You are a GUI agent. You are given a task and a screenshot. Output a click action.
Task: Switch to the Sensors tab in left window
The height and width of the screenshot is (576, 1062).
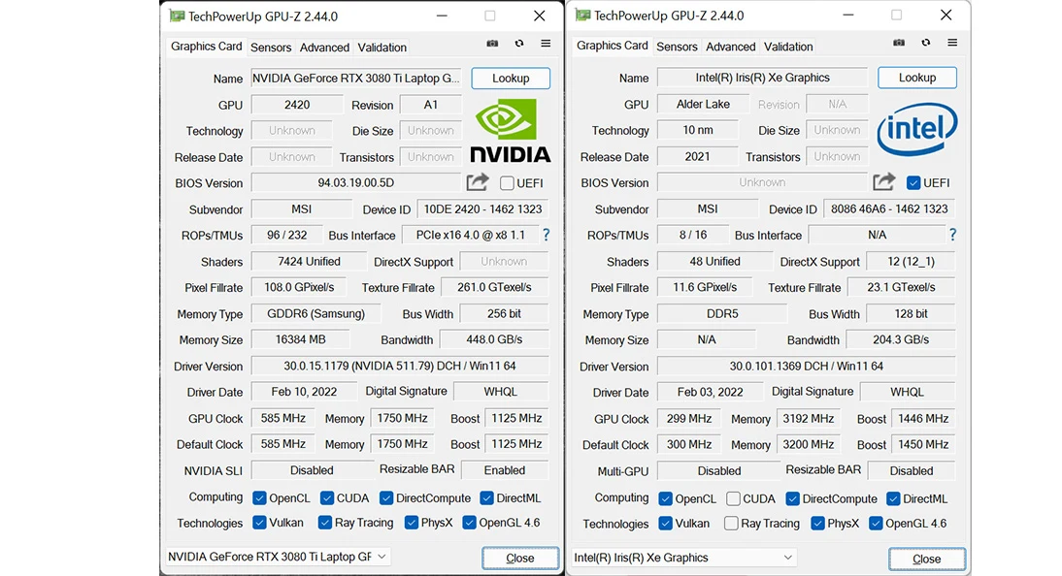pyautogui.click(x=271, y=47)
